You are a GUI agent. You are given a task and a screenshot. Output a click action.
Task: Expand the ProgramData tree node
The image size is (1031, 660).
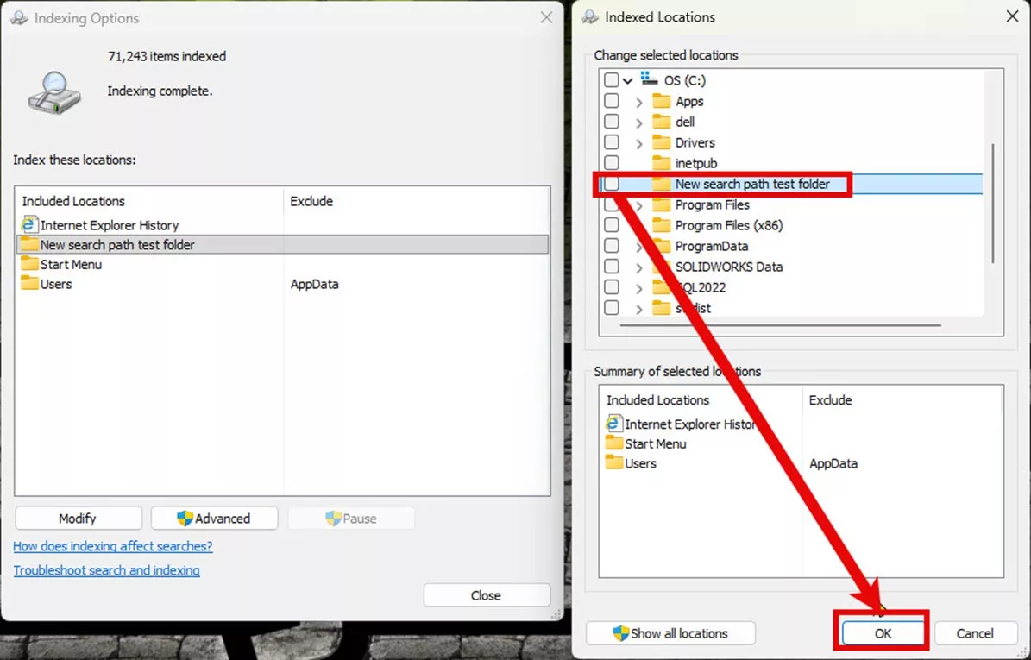click(x=638, y=246)
